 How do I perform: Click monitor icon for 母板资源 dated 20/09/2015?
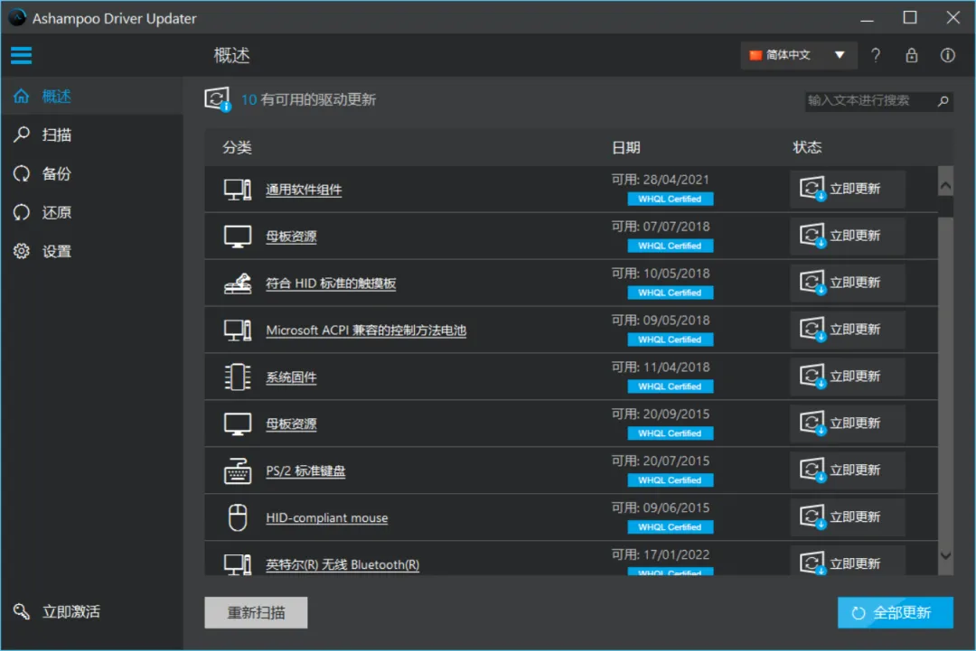click(x=237, y=424)
